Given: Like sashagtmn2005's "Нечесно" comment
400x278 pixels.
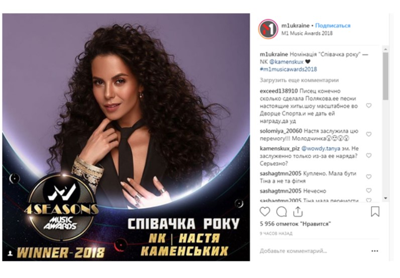Looking at the screenshot, I should [368, 191].
